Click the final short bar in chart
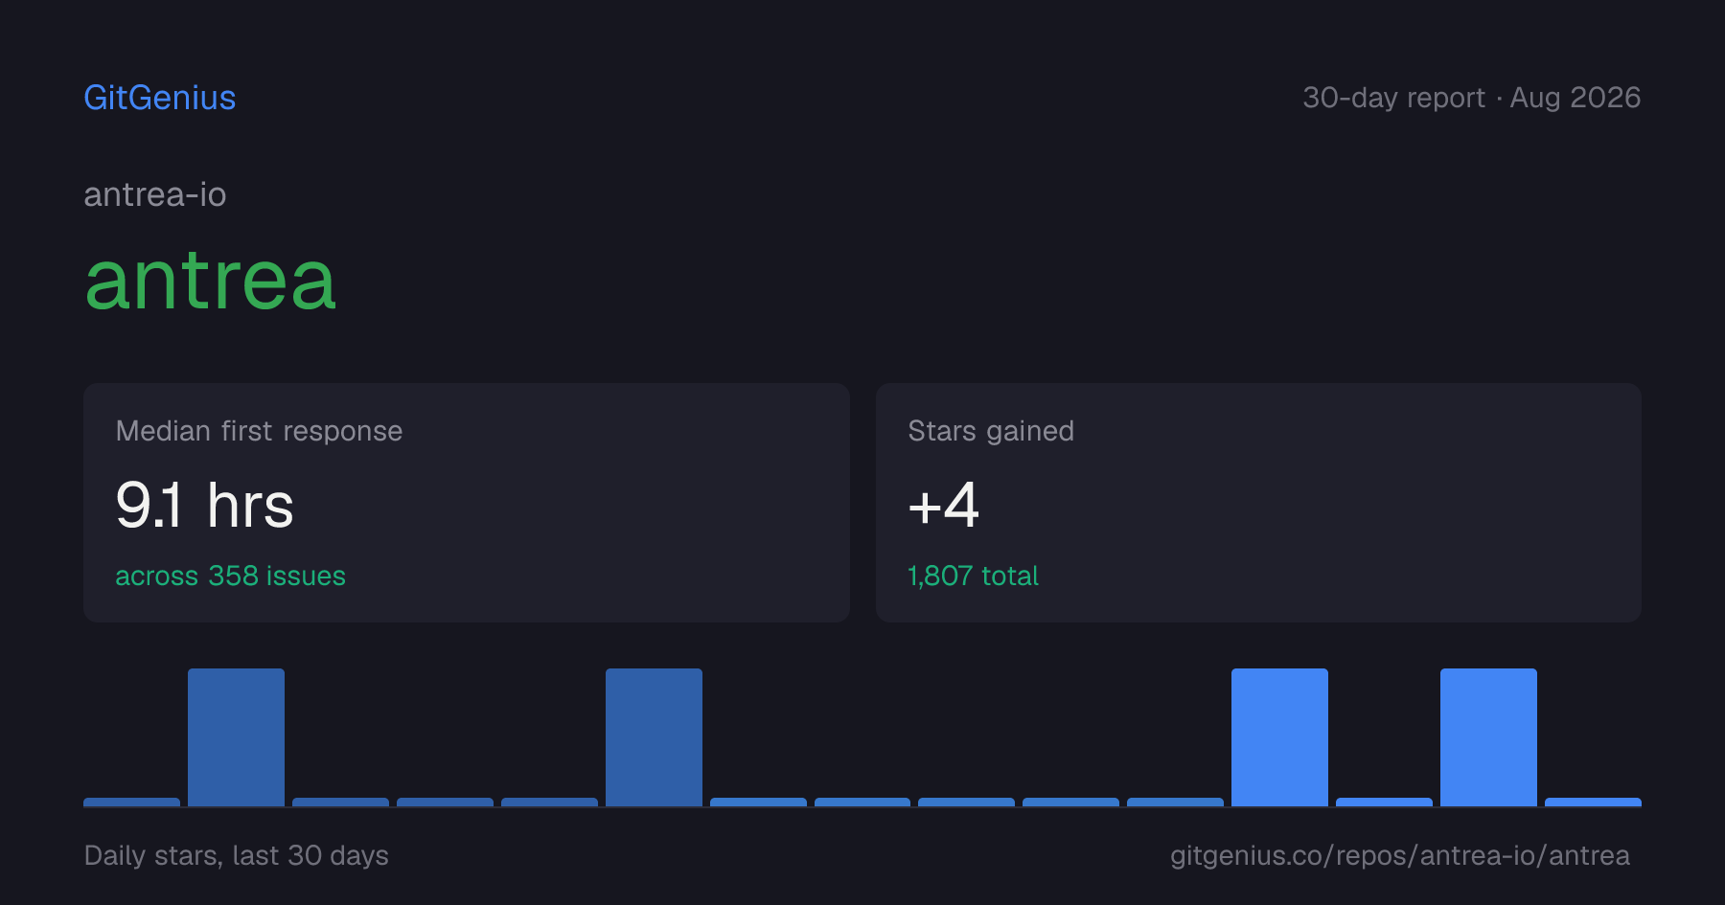 (x=1593, y=803)
